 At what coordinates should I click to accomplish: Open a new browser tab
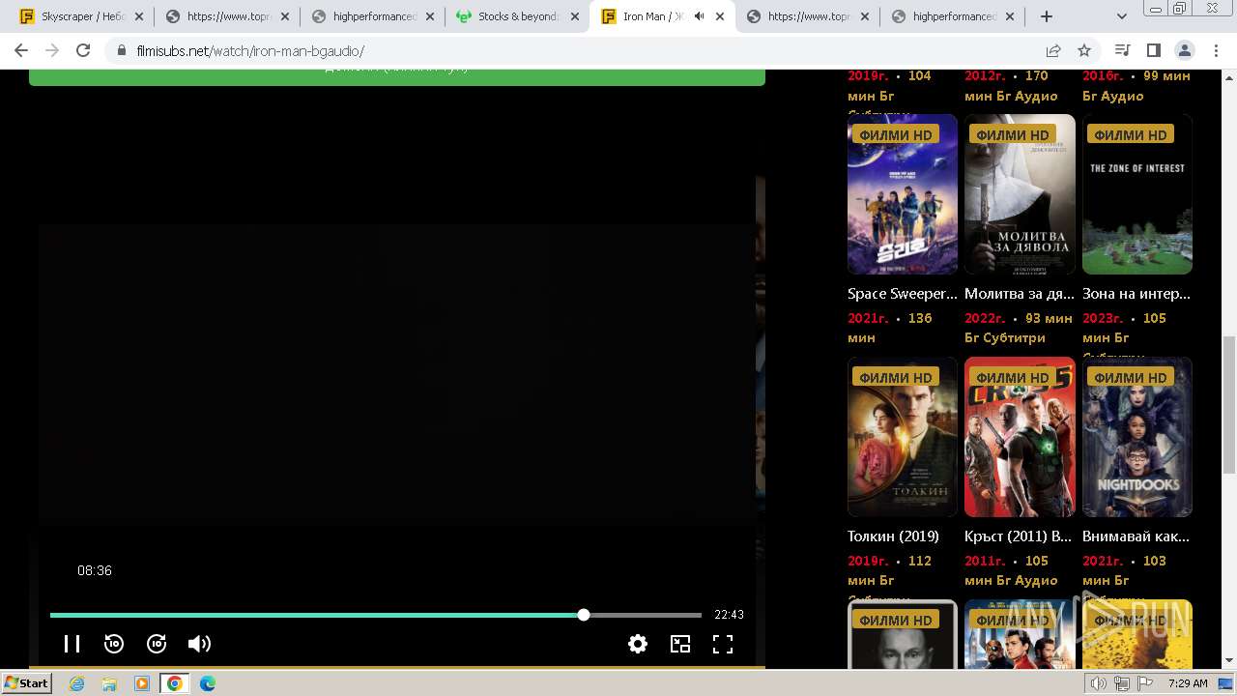(x=1046, y=16)
